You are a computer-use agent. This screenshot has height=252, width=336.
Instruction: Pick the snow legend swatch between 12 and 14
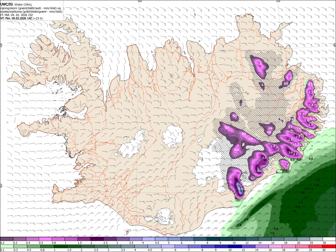tap(252, 239)
